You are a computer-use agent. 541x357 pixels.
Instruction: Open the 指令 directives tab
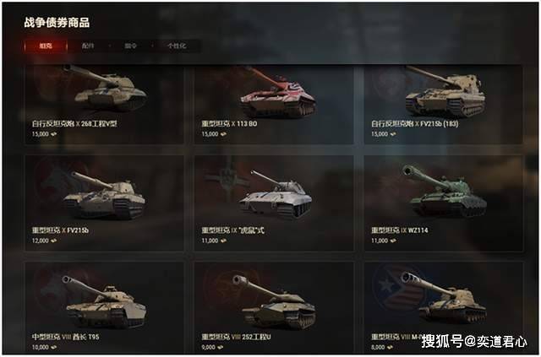(x=130, y=46)
